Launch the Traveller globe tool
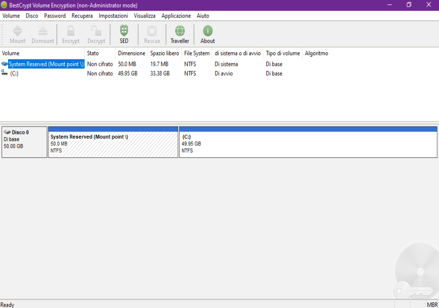 click(180, 31)
